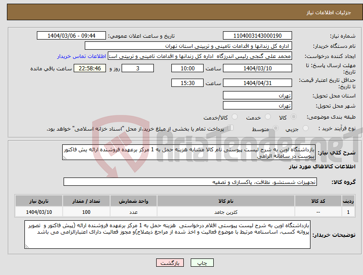Select the خدمت radio button
The width and height of the screenshot is (363, 275).
(268, 117)
